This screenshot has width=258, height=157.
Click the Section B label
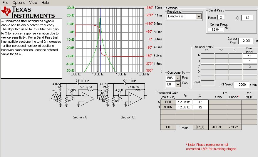128,117
